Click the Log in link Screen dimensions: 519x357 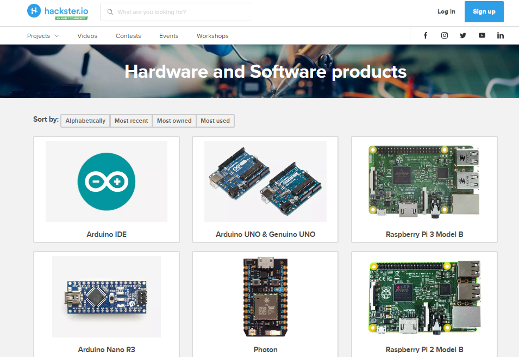(x=446, y=11)
